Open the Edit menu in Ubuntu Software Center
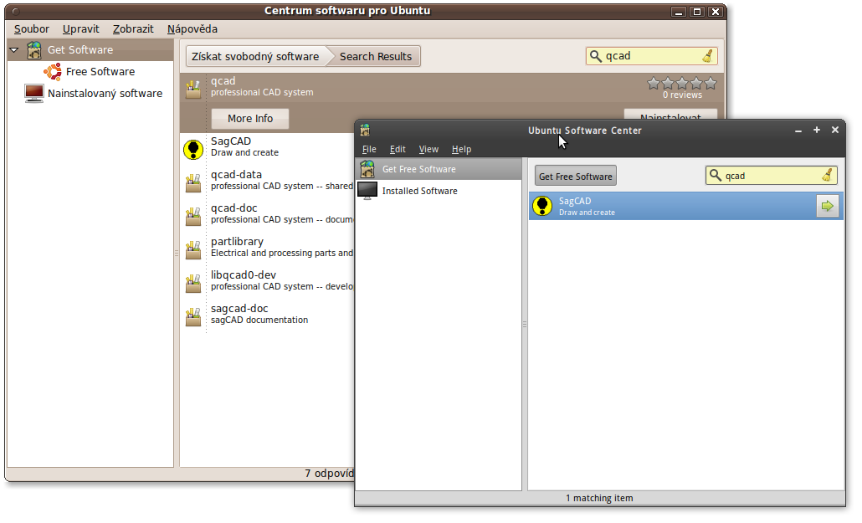862x523 pixels. 398,150
